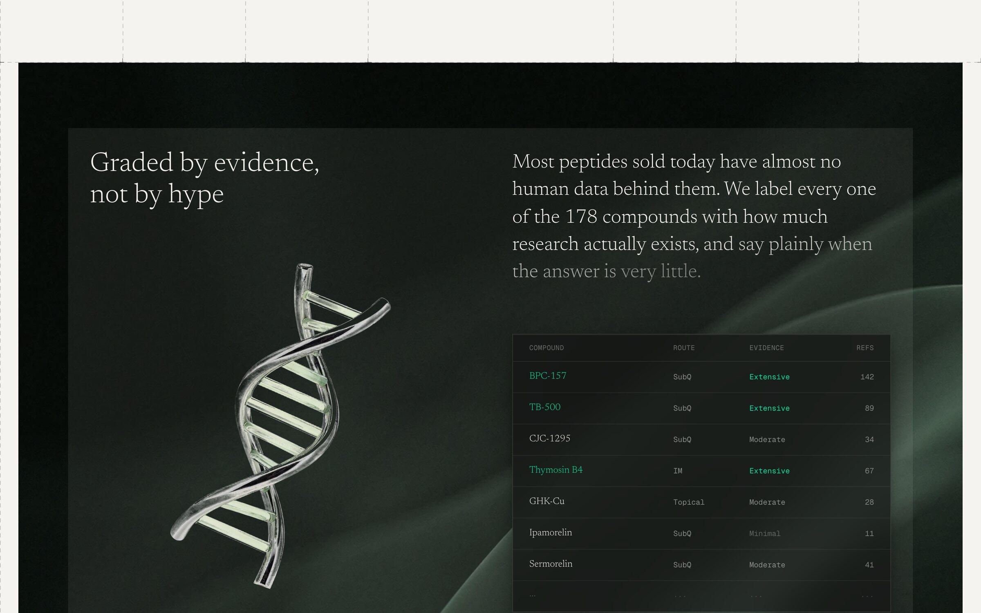Click the SubQ route for Sermorelin

tap(682, 565)
